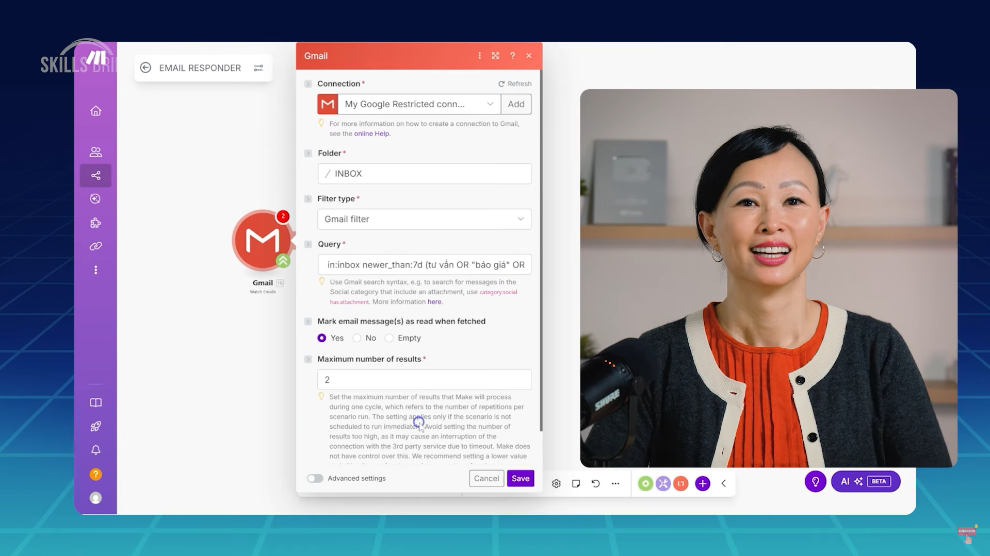Click the rocket icon in sidebar
This screenshot has width=990, height=556.
pyautogui.click(x=95, y=426)
